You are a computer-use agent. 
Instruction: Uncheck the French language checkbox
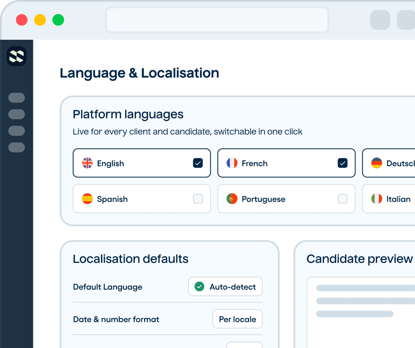point(342,163)
